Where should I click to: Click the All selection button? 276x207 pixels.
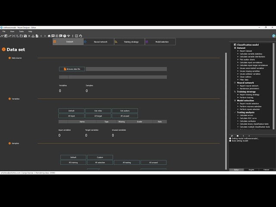(x=100, y=163)
